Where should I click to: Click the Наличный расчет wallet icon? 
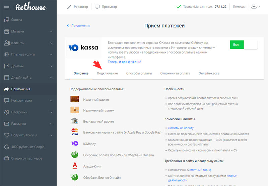tap(75, 99)
